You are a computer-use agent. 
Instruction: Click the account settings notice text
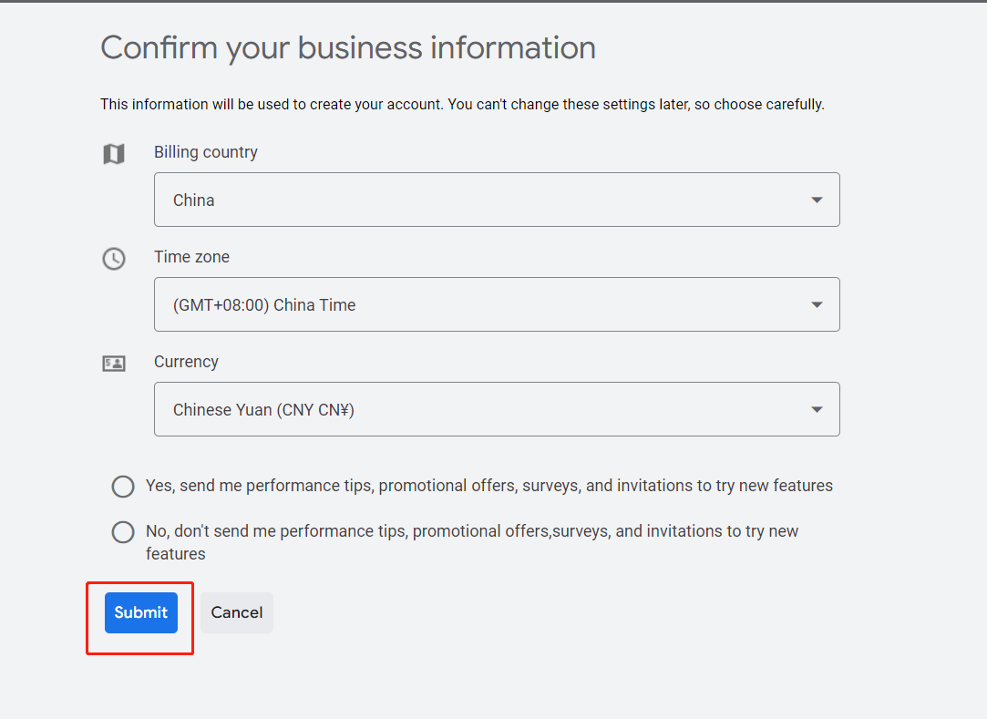pos(462,105)
